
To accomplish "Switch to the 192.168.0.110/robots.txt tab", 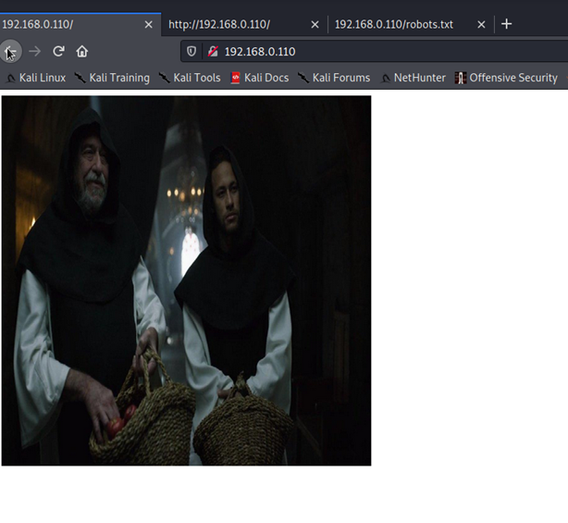I will point(398,24).
